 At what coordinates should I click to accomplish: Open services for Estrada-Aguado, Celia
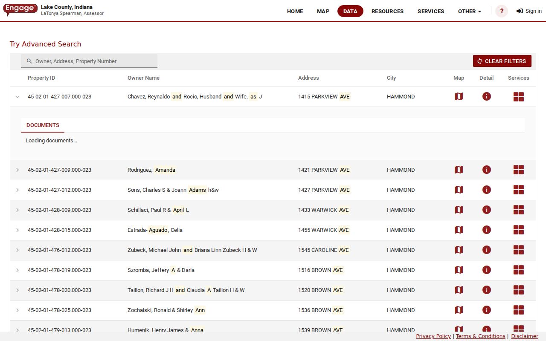click(x=518, y=230)
